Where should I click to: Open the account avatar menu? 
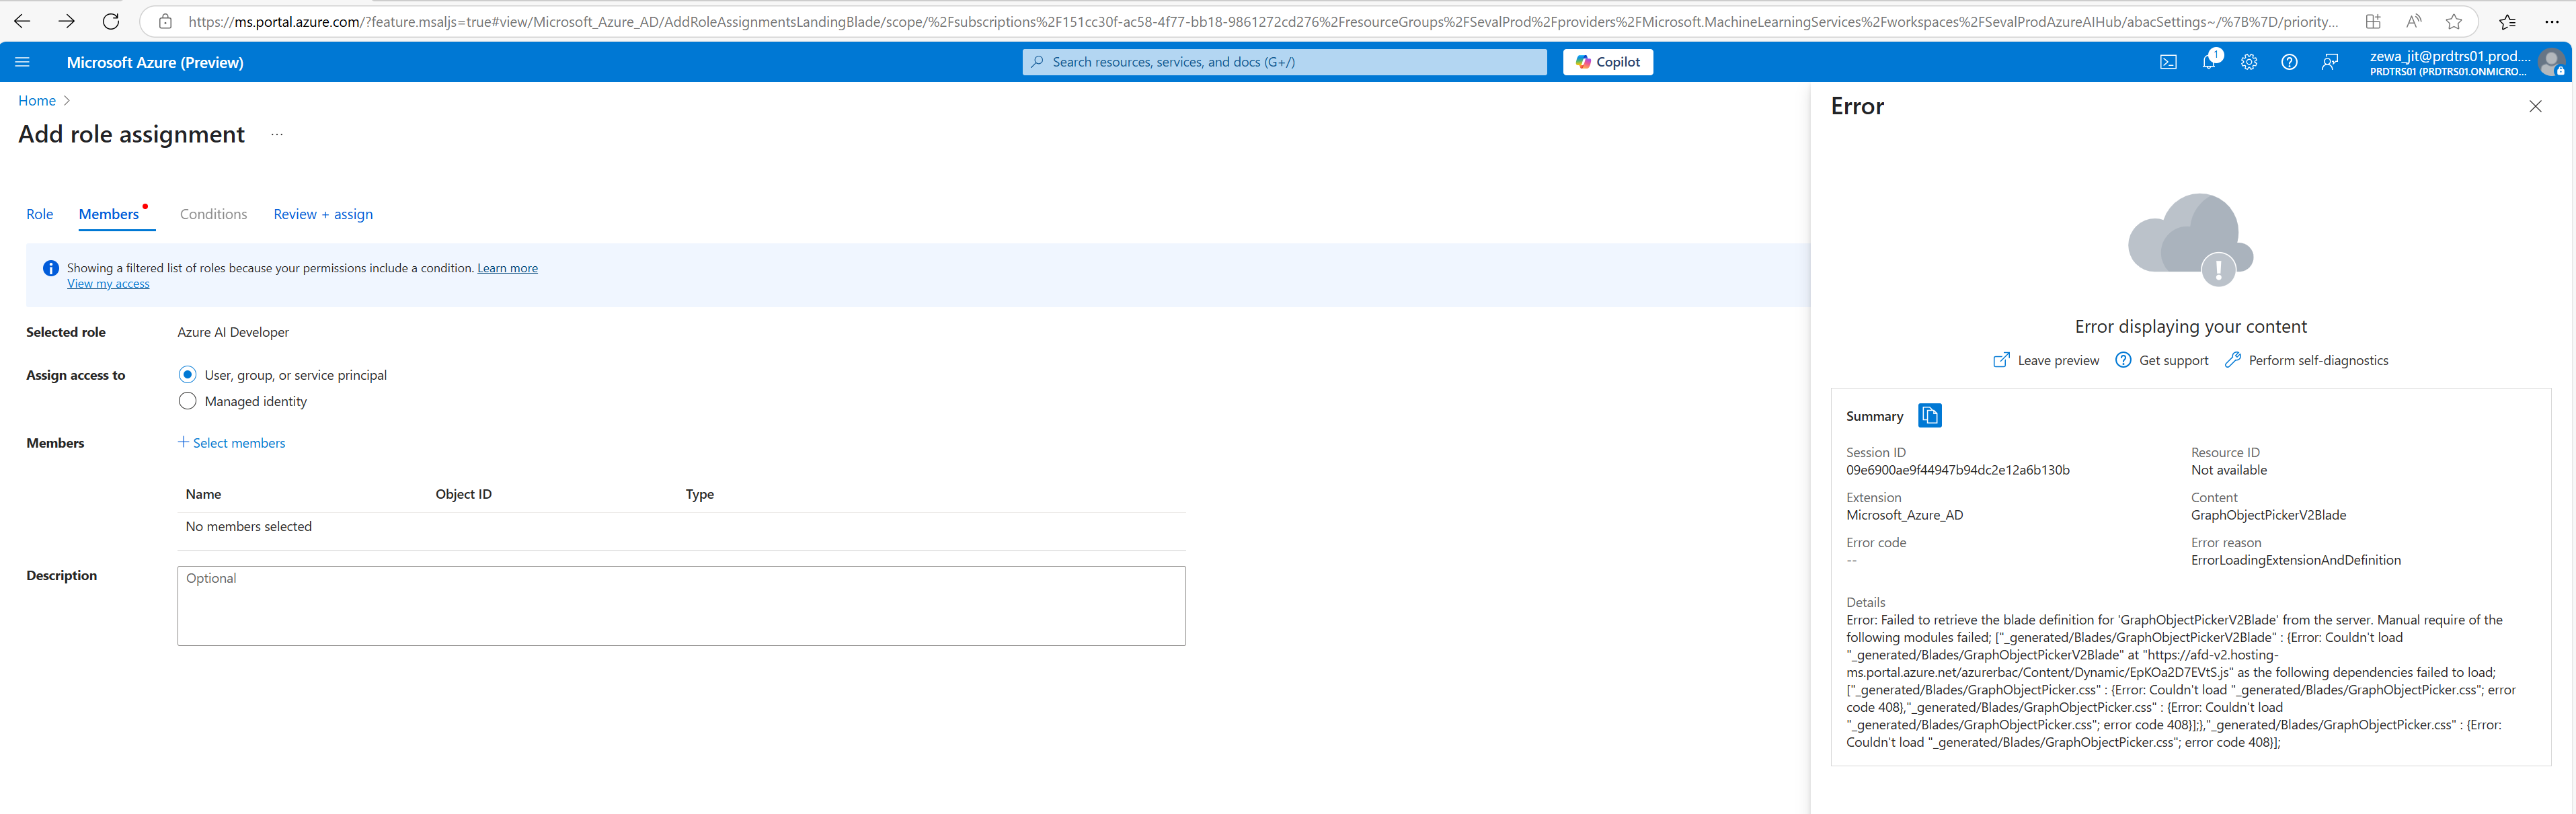pos(2551,62)
